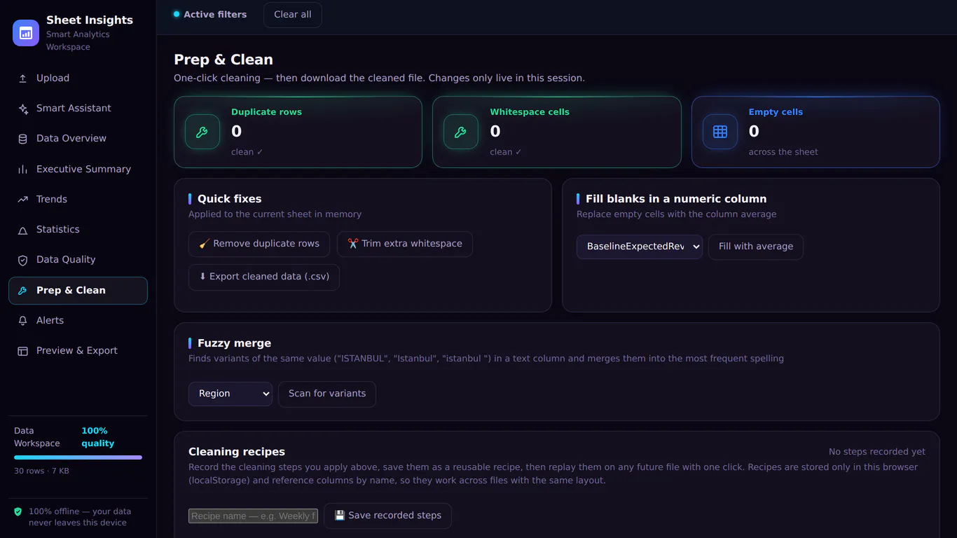This screenshot has height=538, width=957.
Task: Go to Smart Assistant
Action: (78, 109)
